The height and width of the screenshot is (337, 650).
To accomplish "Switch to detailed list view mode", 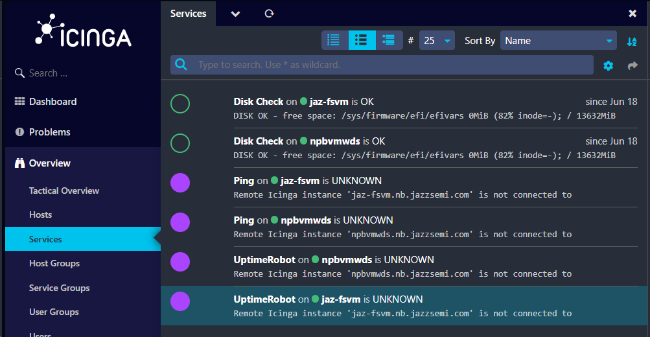I will point(389,40).
